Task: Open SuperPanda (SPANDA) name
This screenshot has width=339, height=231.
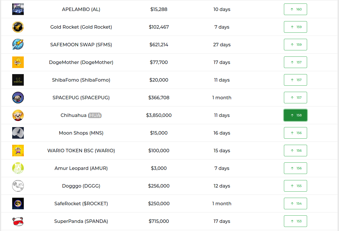Action: coord(81,221)
